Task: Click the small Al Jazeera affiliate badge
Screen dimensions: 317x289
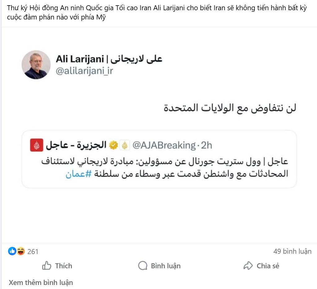Action: (x=125, y=145)
